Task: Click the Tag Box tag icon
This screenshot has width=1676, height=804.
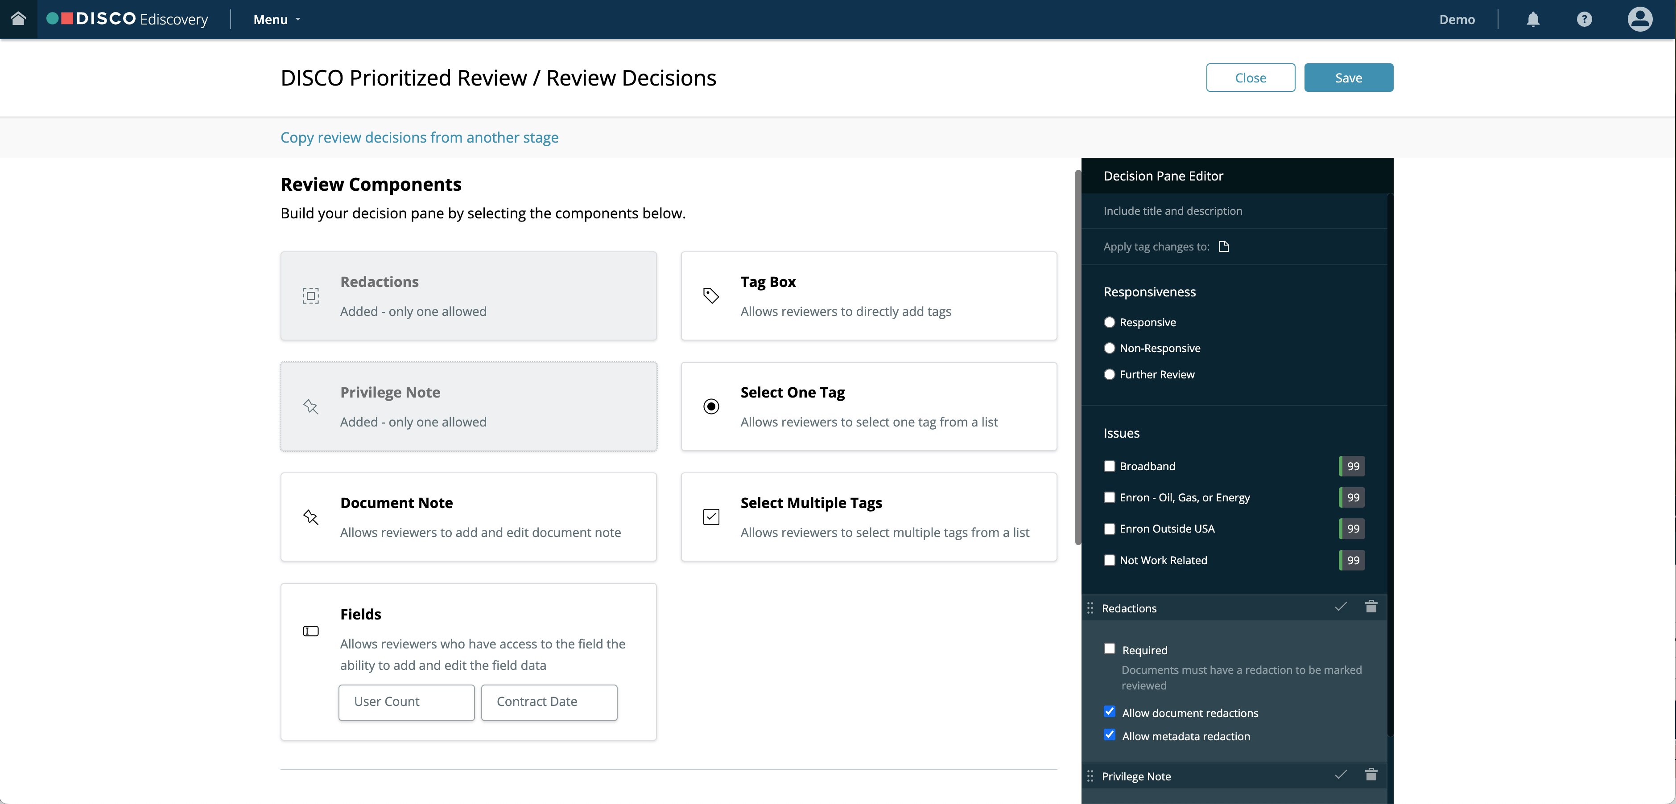Action: (x=711, y=296)
